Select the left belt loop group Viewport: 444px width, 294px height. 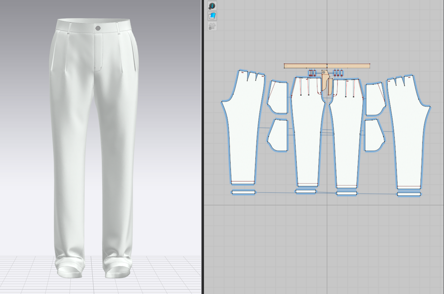(312, 72)
